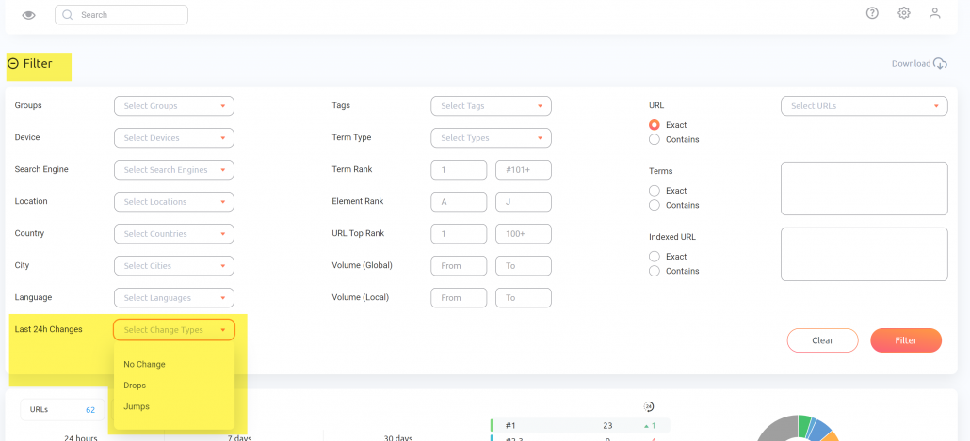The image size is (970, 441).
Task: Click the Clear button
Action: (823, 340)
